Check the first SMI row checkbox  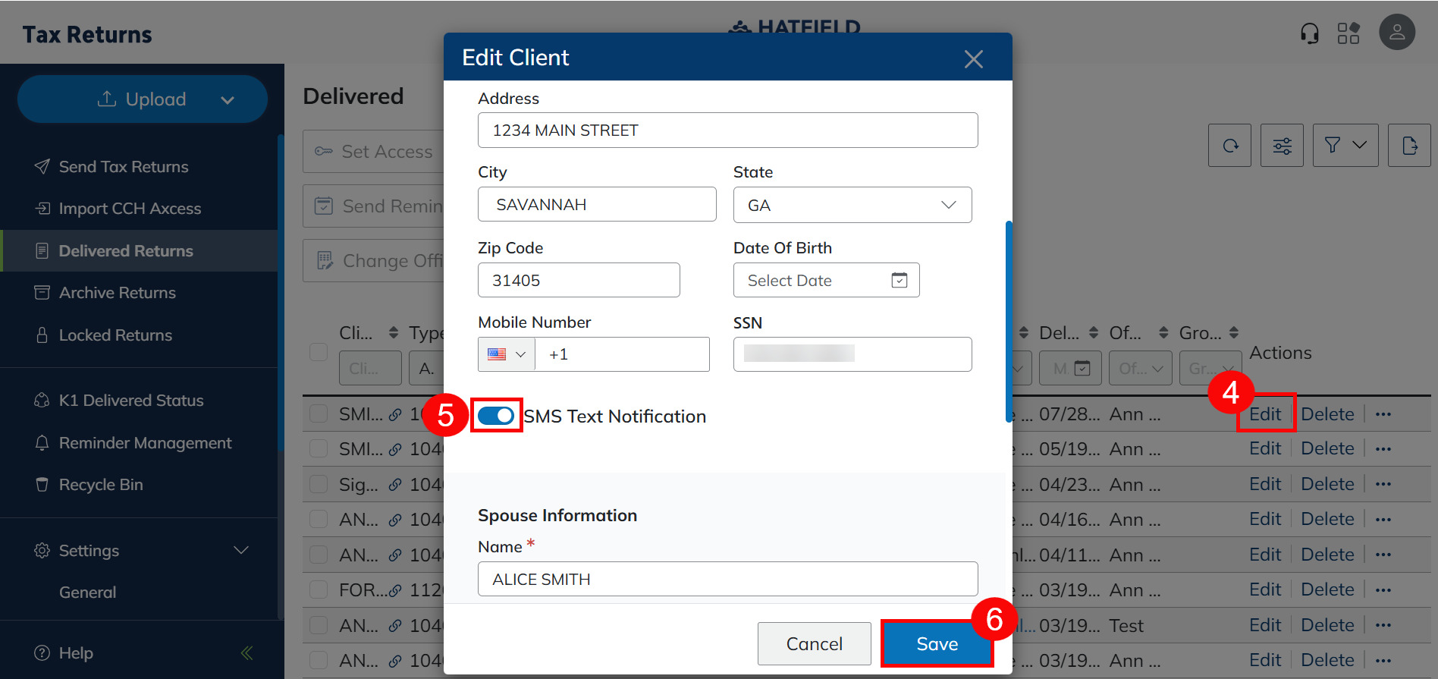[x=319, y=414]
